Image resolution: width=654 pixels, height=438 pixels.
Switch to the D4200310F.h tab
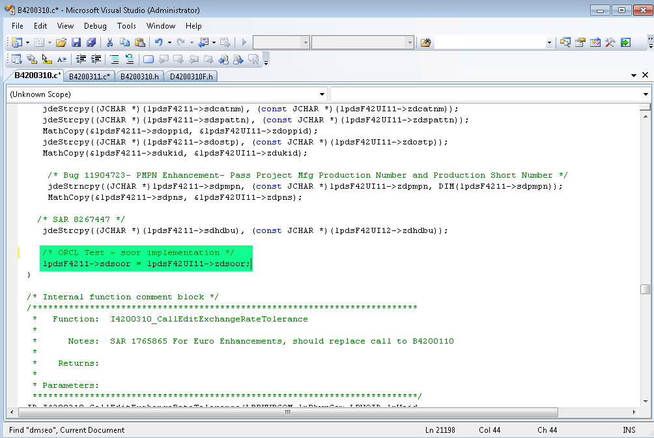pyautogui.click(x=191, y=76)
